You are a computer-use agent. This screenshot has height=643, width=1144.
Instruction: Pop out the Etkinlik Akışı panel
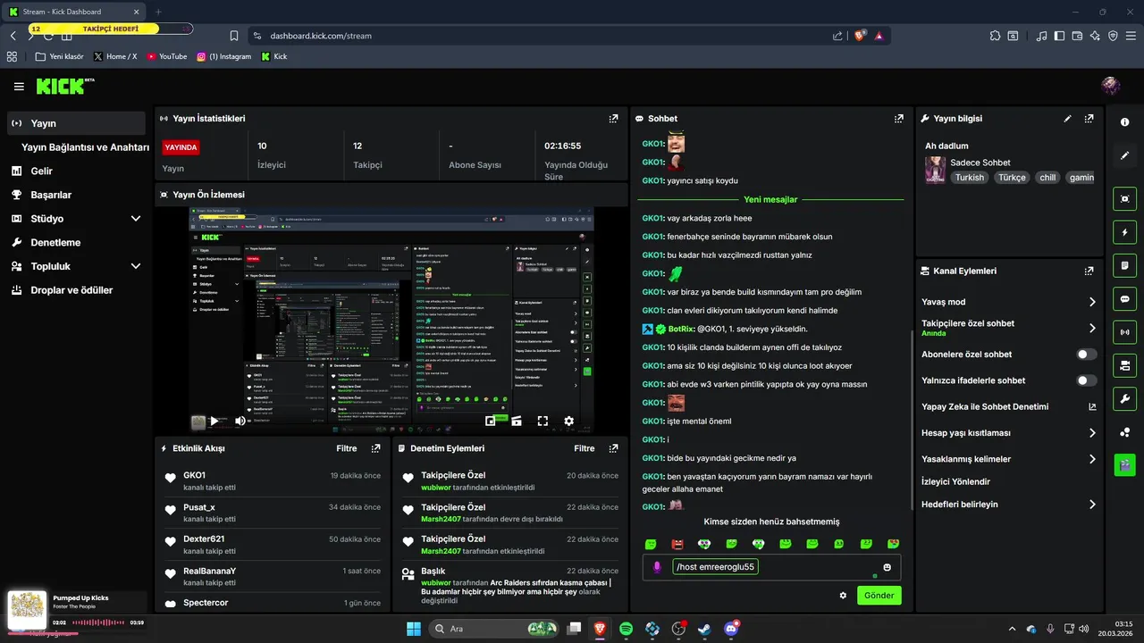coord(375,448)
